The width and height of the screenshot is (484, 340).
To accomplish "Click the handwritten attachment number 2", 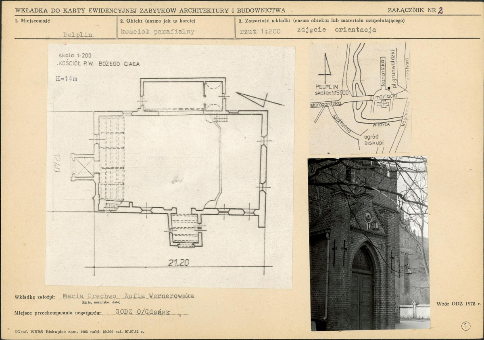I will pyautogui.click(x=440, y=11).
